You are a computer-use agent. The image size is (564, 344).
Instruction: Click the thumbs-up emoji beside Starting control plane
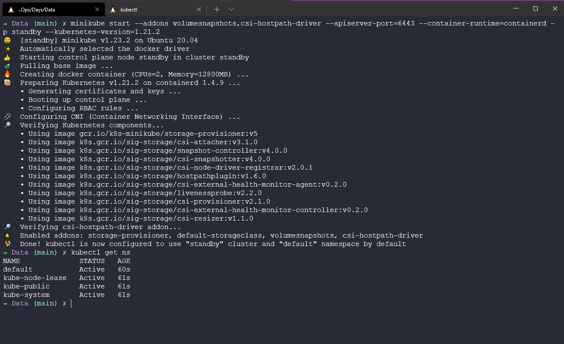[x=7, y=57]
